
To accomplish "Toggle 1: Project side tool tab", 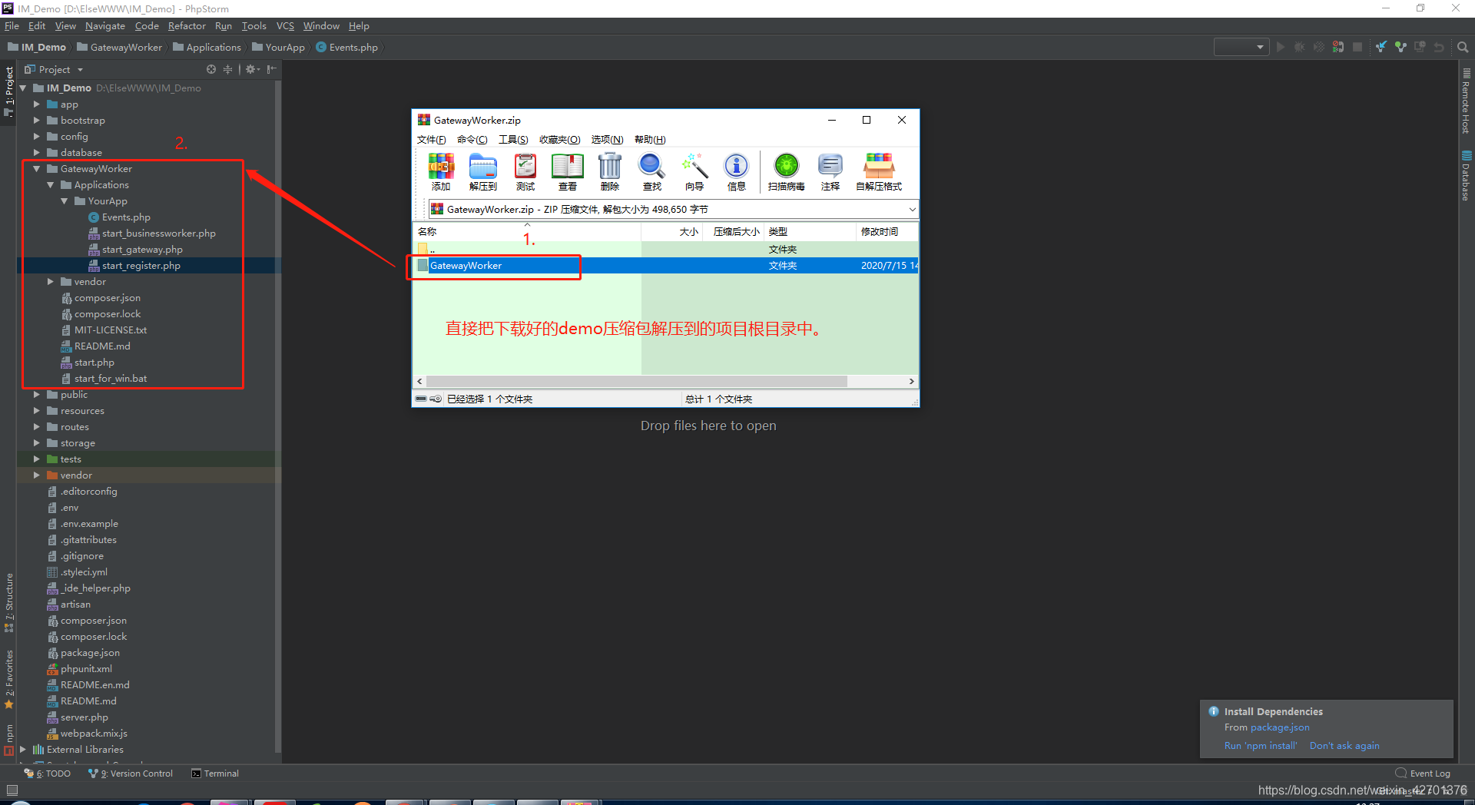I will (8, 91).
